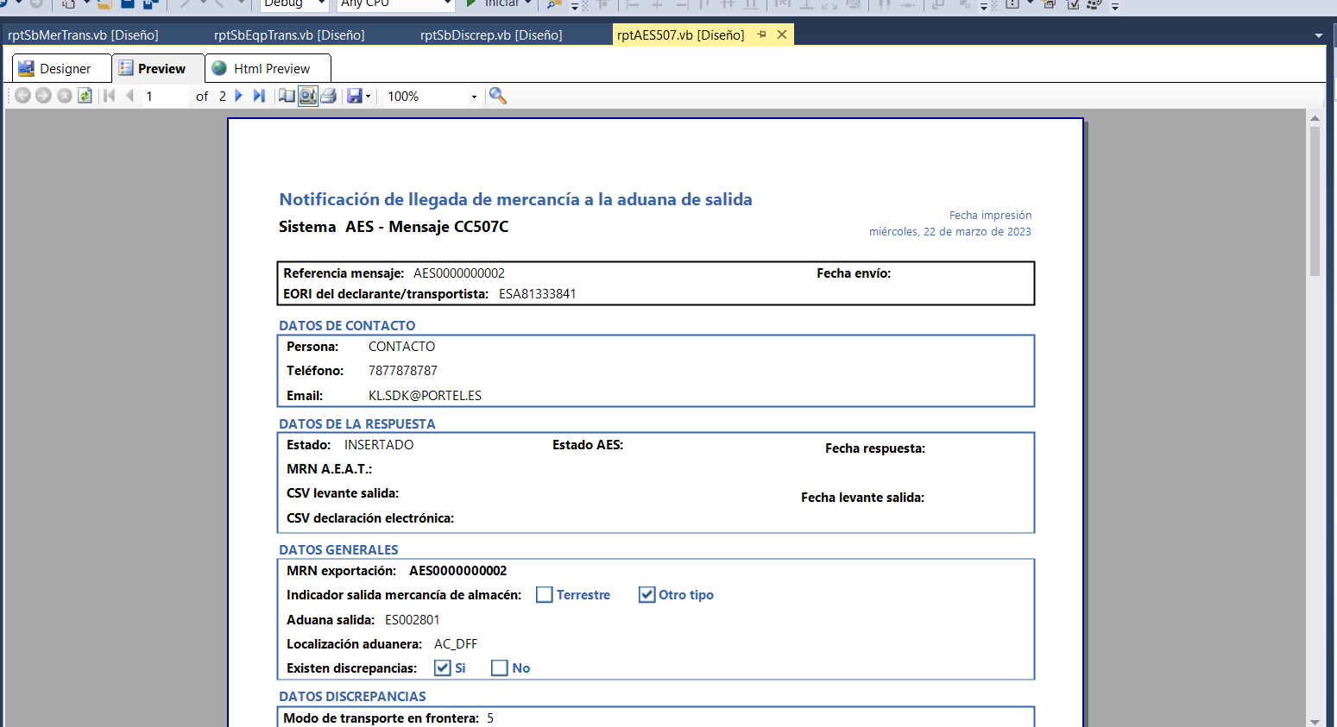Click the Find magnifier icon
This screenshot has width=1337, height=727.
point(497,96)
